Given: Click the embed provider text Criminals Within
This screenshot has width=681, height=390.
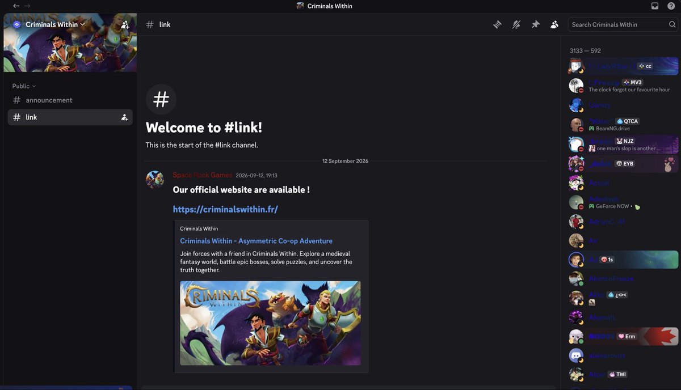Looking at the screenshot, I should pos(199,228).
